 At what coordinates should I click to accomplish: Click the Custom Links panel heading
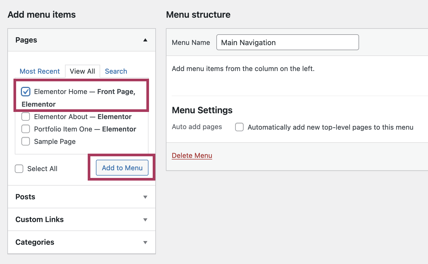point(40,220)
